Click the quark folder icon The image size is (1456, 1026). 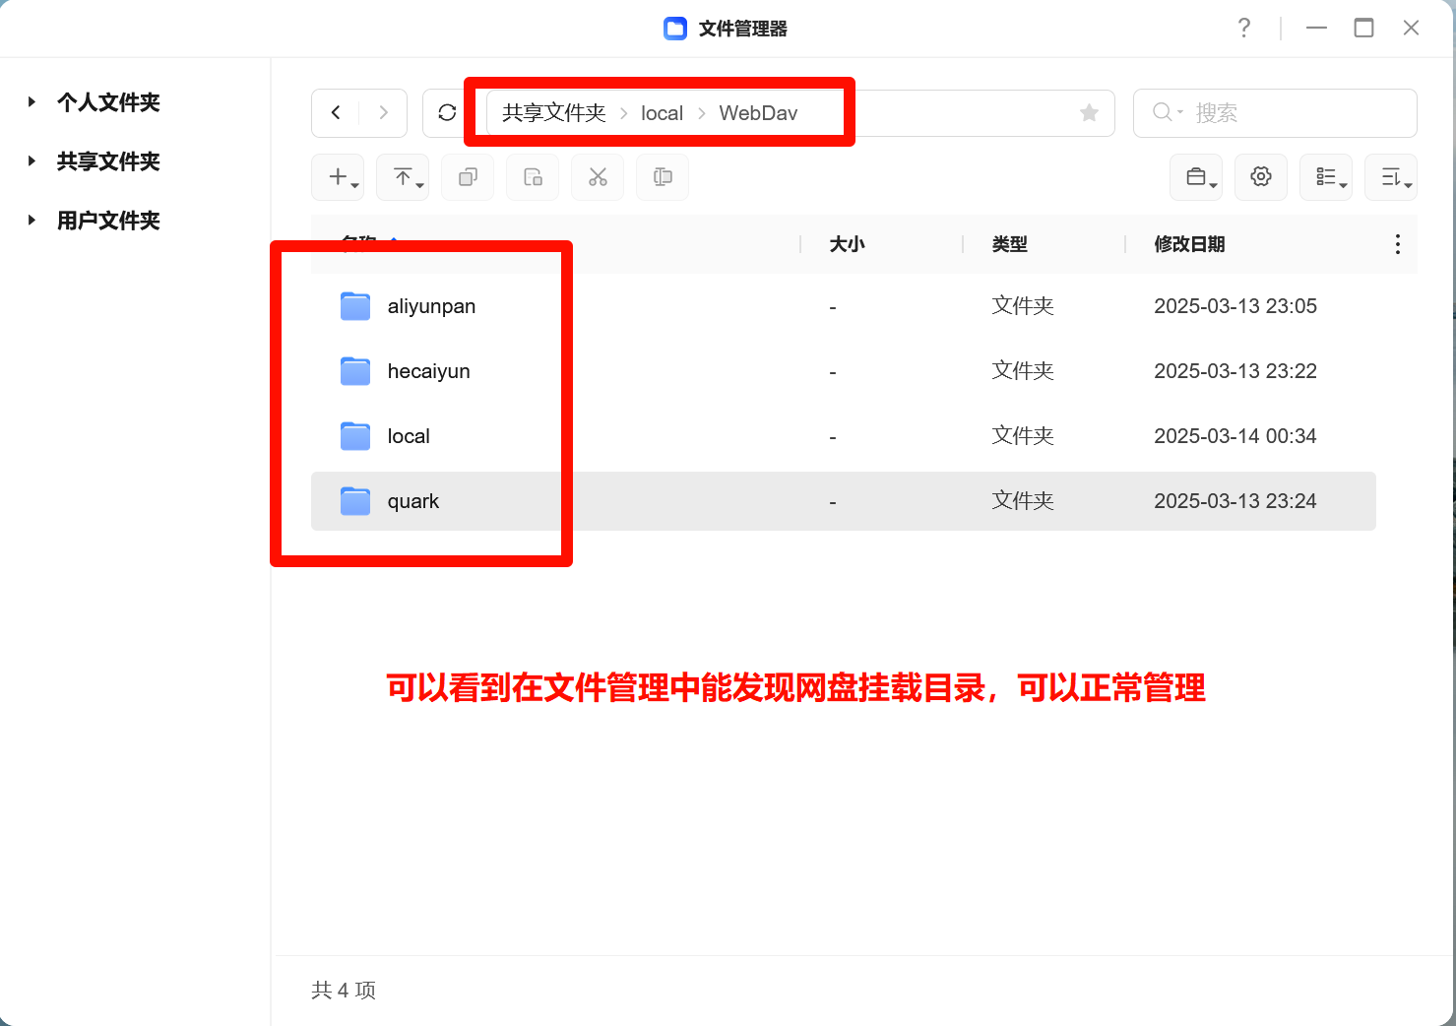(355, 501)
